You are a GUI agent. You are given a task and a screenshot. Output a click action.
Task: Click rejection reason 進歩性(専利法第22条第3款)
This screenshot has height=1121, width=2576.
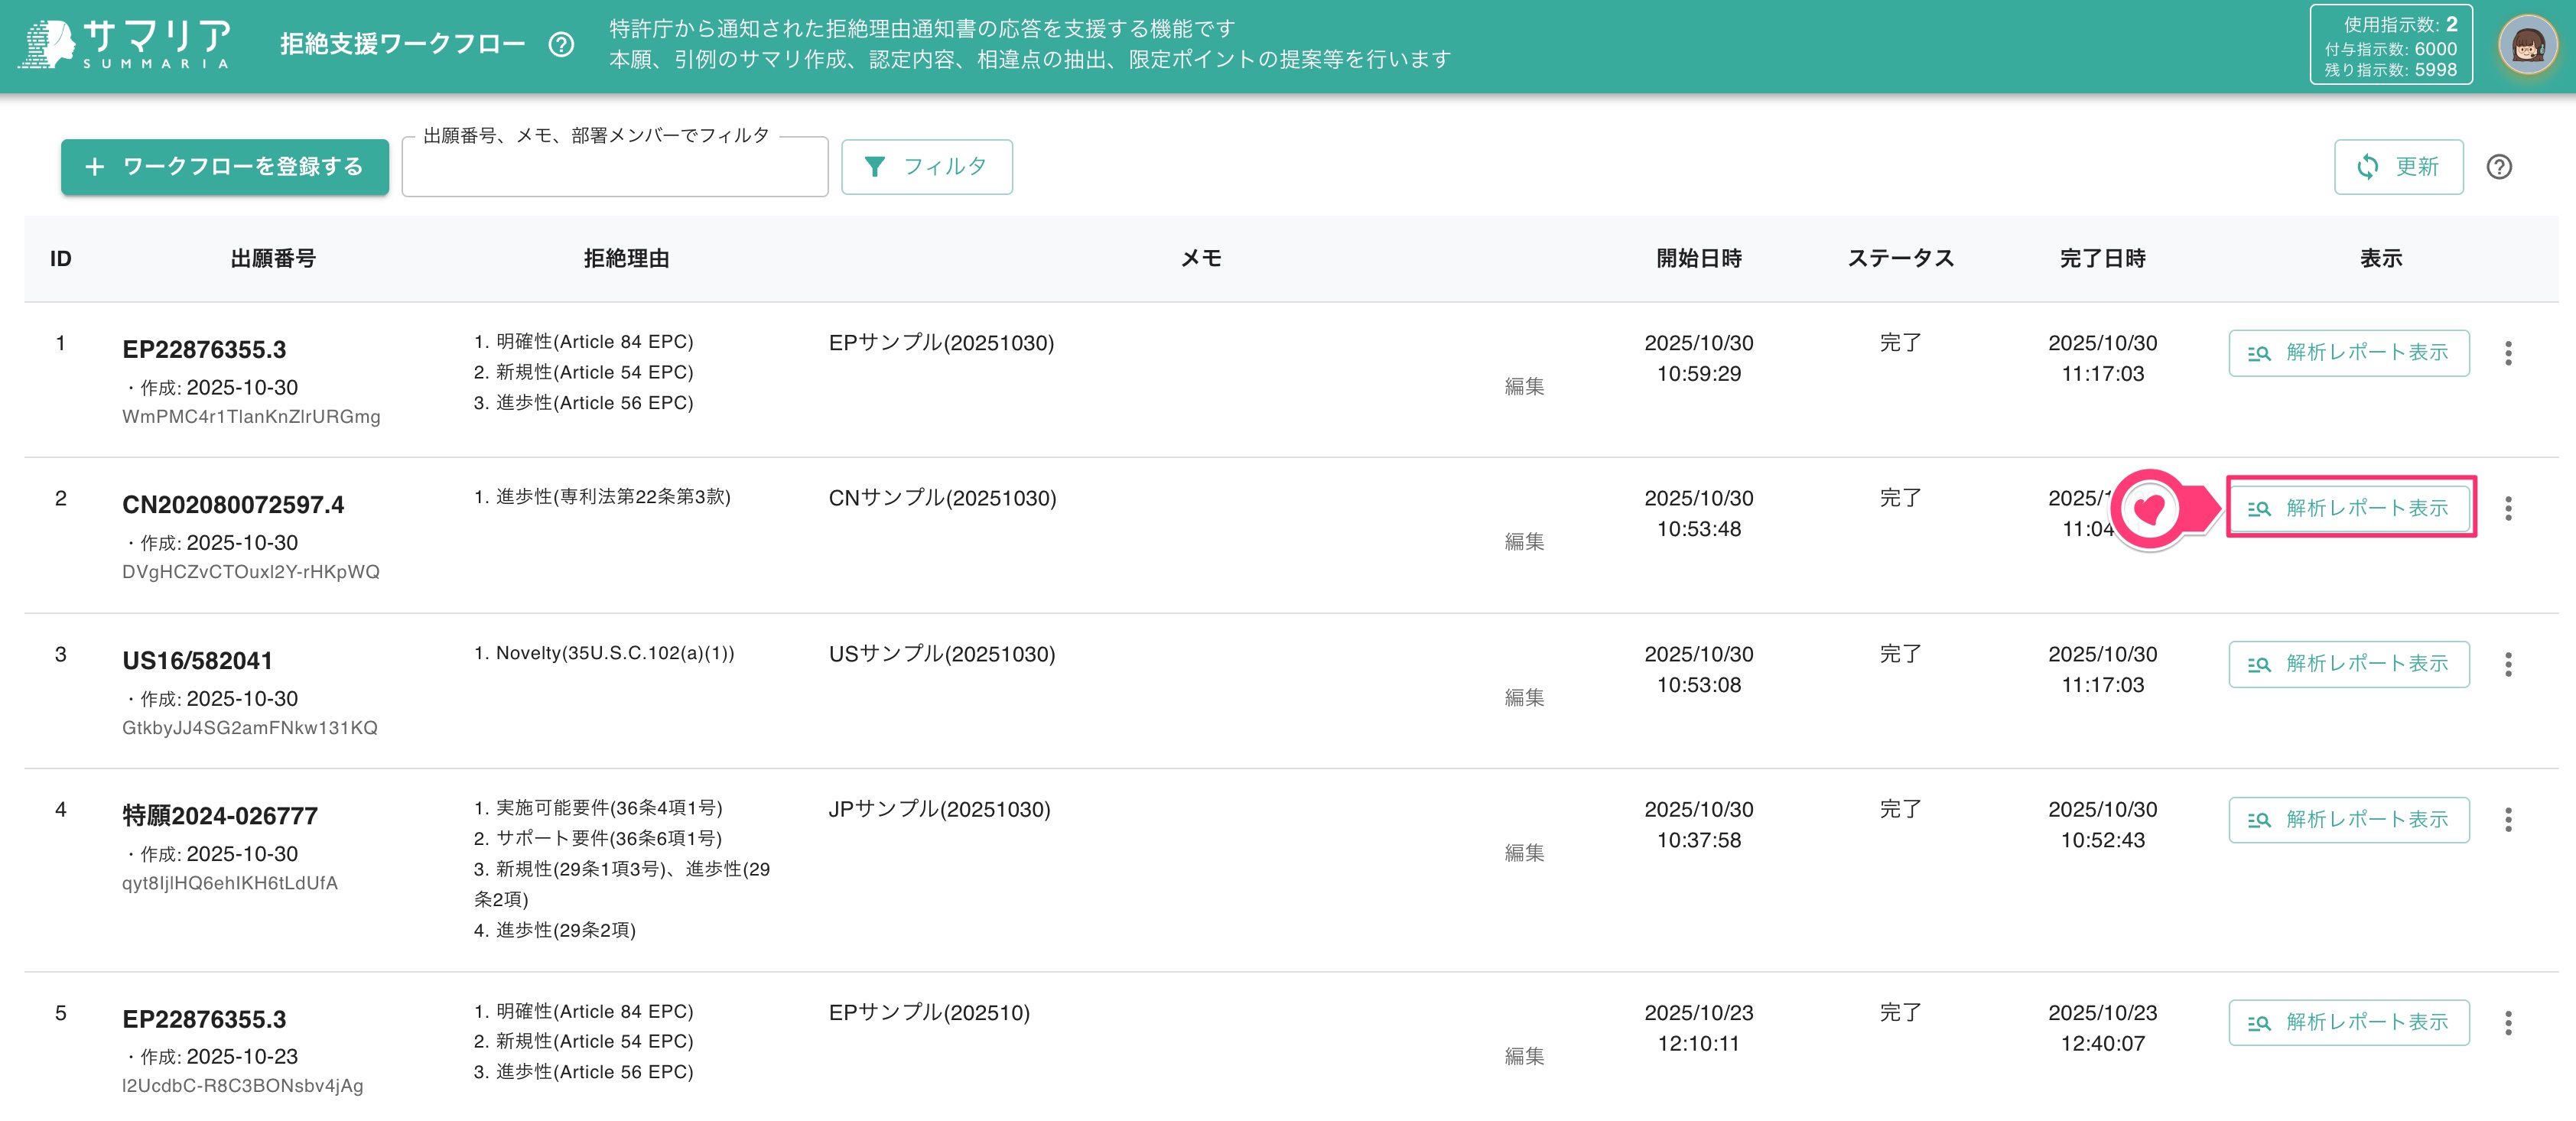pos(613,497)
